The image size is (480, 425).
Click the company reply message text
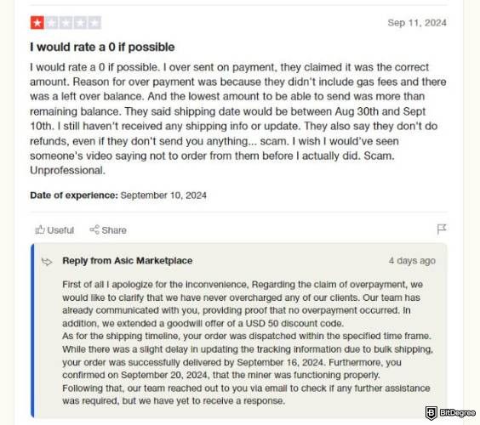[248, 343]
